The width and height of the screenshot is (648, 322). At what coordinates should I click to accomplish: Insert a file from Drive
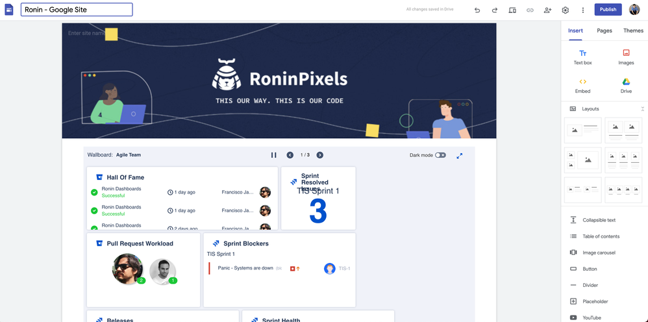point(626,86)
